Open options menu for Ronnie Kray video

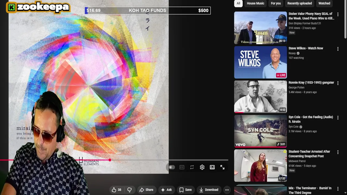[x=338, y=83]
